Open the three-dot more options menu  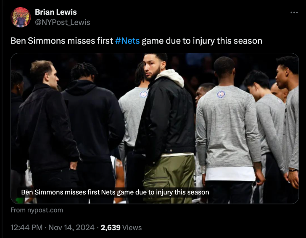[294, 13]
